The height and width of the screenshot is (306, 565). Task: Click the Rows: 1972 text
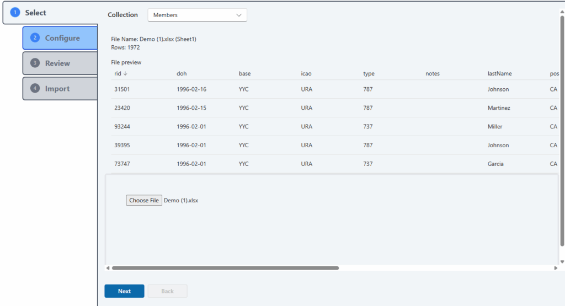click(x=125, y=47)
